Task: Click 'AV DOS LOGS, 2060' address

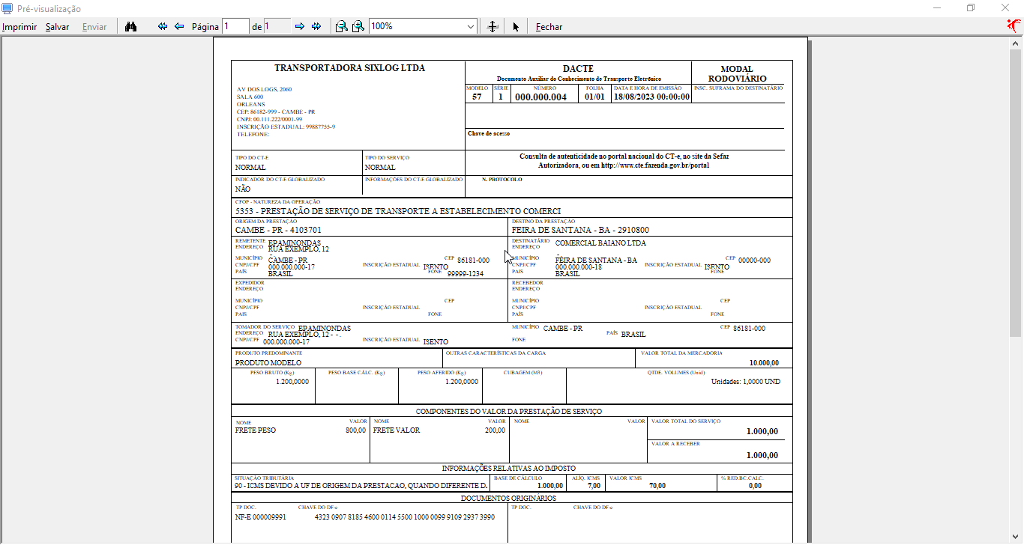Action: click(x=265, y=89)
